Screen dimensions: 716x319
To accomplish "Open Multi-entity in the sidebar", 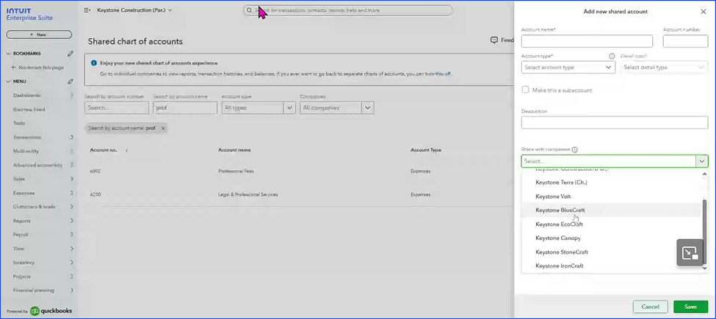I will point(26,151).
